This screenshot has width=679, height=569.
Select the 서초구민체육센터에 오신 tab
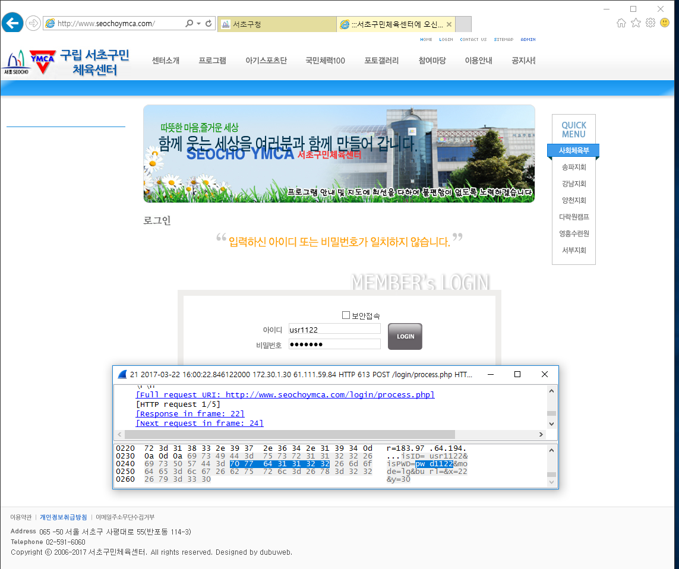point(396,24)
